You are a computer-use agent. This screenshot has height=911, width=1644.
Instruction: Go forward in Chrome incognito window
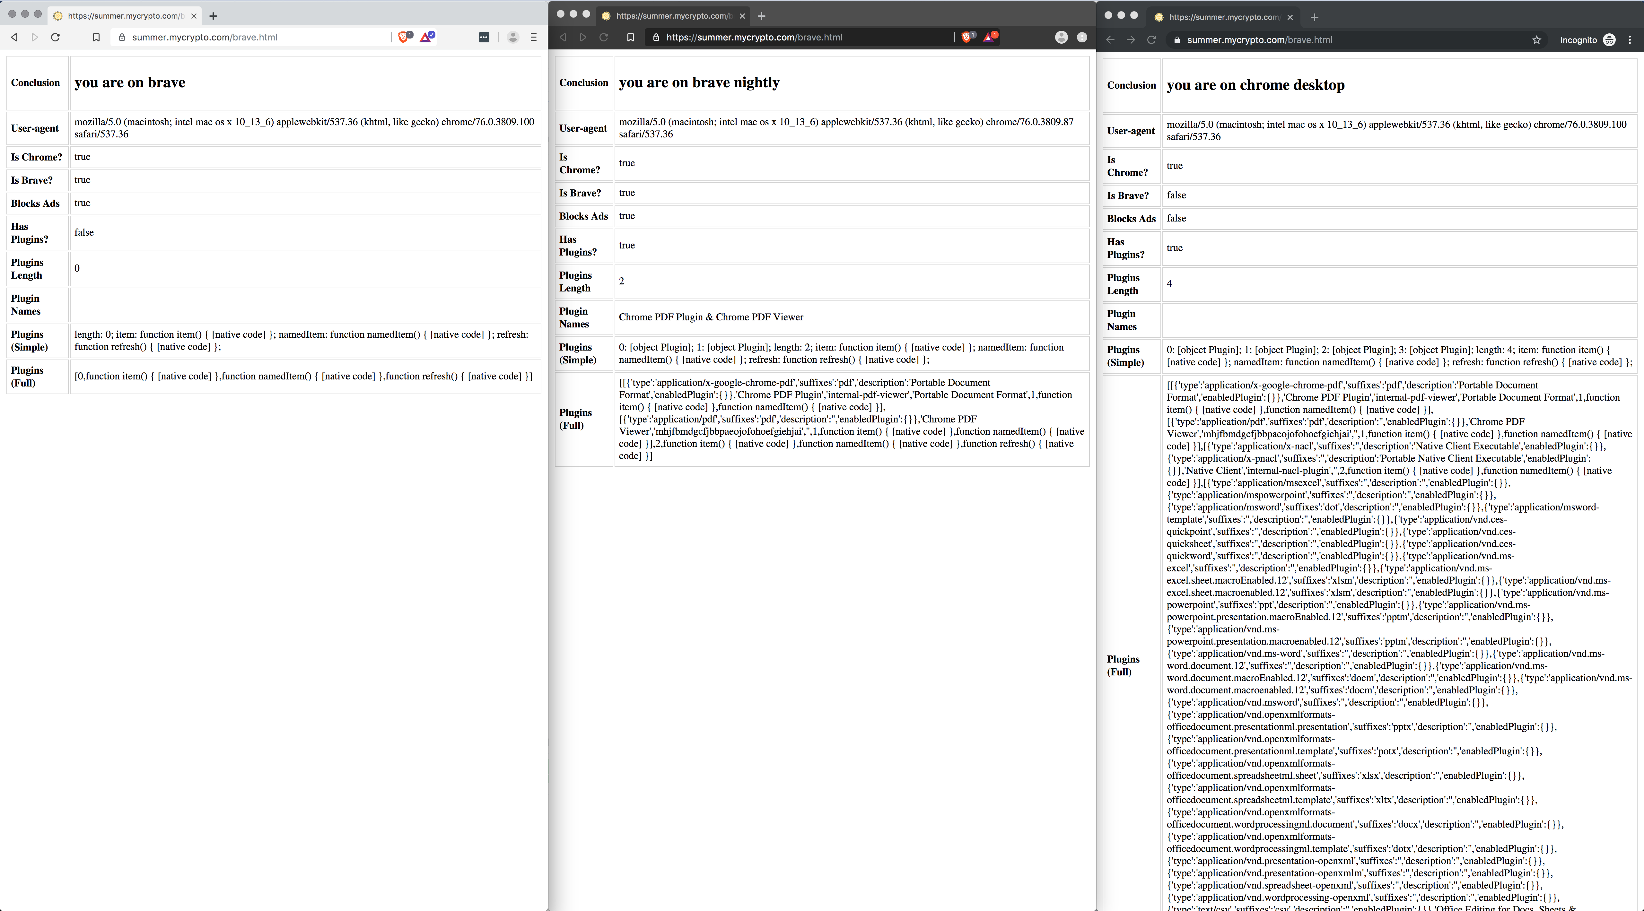1131,39
